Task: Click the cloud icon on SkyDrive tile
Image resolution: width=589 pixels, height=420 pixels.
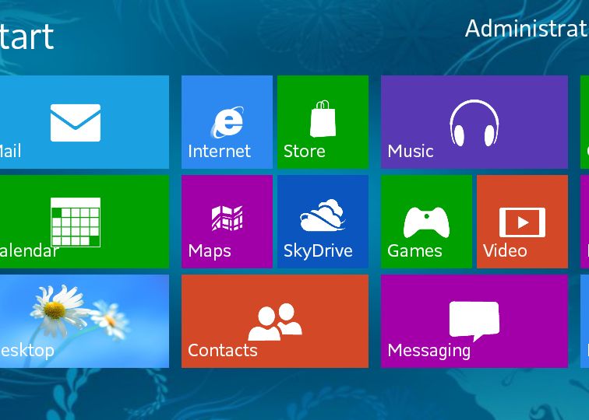Action: [322, 216]
